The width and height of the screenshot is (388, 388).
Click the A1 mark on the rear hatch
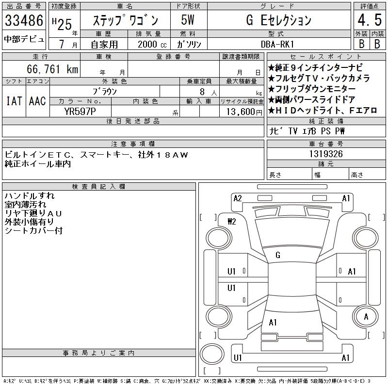[x=273, y=322]
